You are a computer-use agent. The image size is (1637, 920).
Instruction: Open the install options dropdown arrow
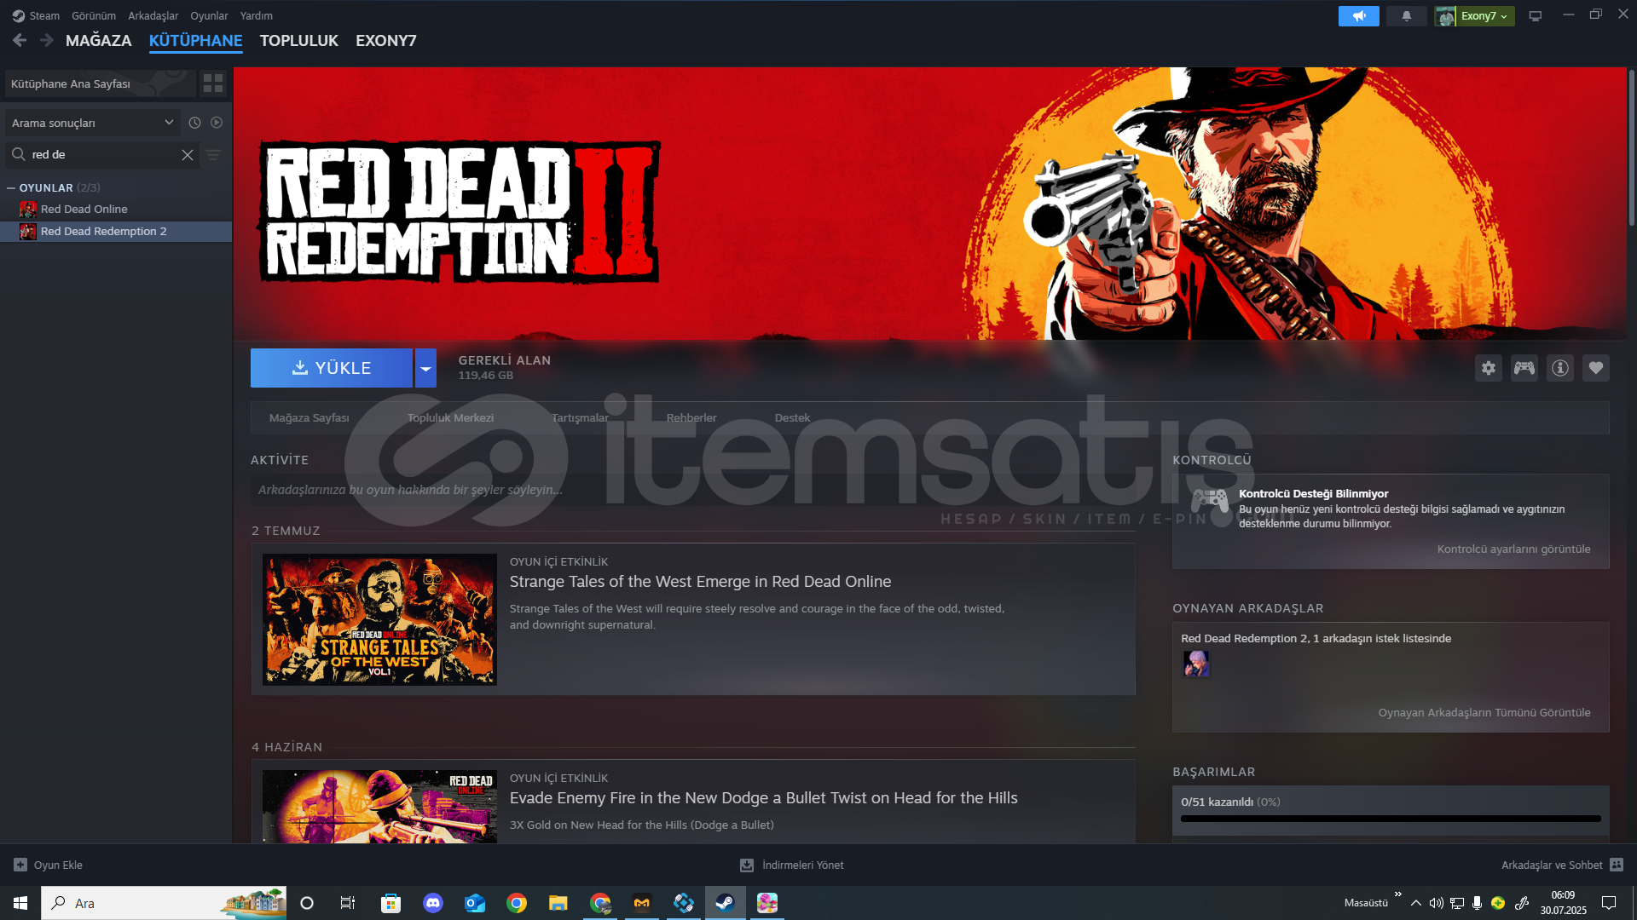tap(425, 368)
